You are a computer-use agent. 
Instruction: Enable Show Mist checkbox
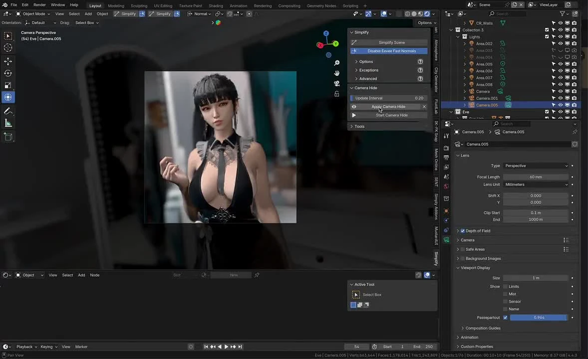505,294
